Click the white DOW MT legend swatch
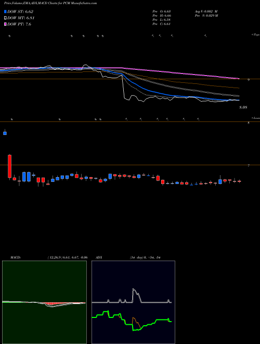Viewport: 260px width, 344px height. click(x=5, y=18)
